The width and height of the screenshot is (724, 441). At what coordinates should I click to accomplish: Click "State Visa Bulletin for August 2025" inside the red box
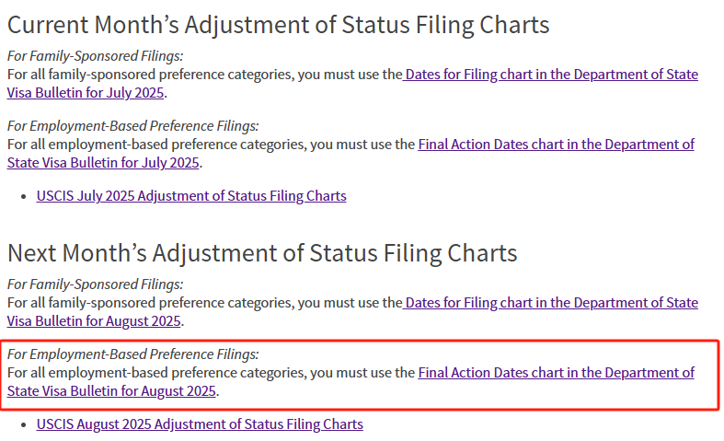(x=112, y=391)
